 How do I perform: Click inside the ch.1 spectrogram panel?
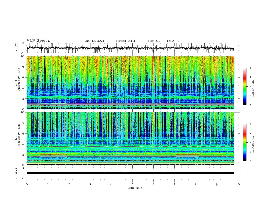131,83
